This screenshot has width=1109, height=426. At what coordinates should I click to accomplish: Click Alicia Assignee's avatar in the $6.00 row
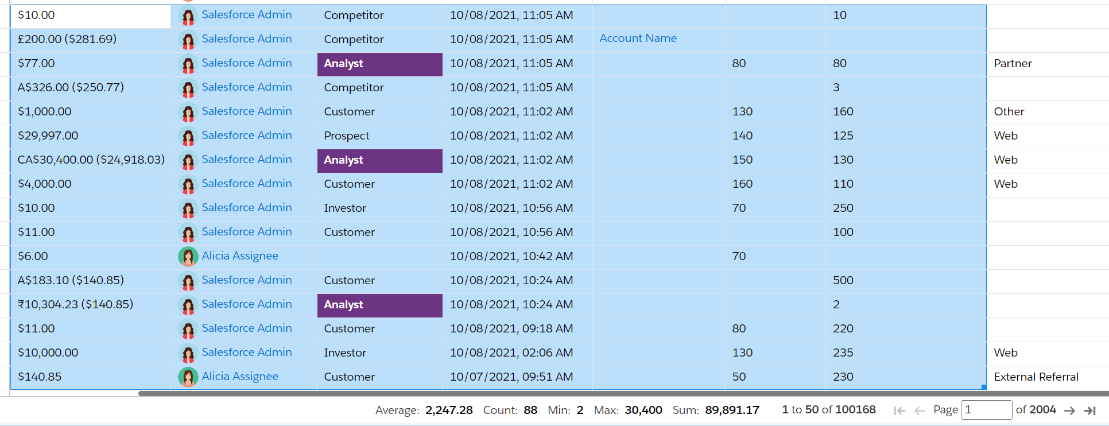(188, 257)
